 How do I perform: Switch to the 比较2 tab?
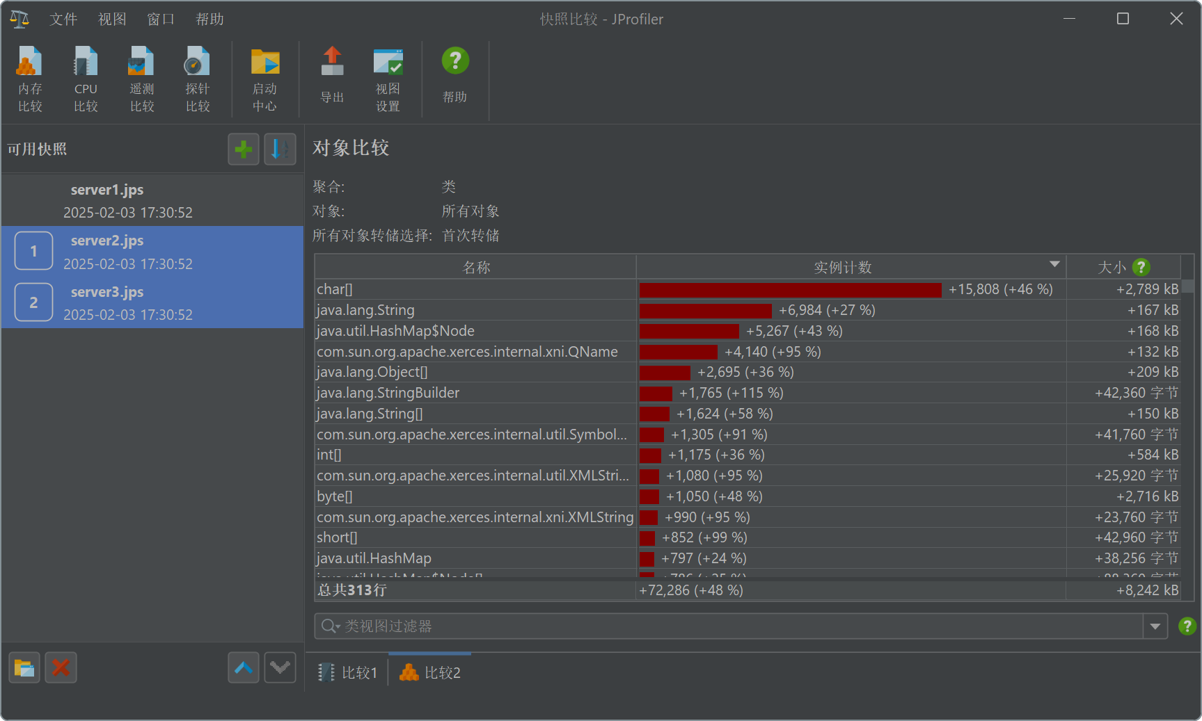click(x=430, y=672)
